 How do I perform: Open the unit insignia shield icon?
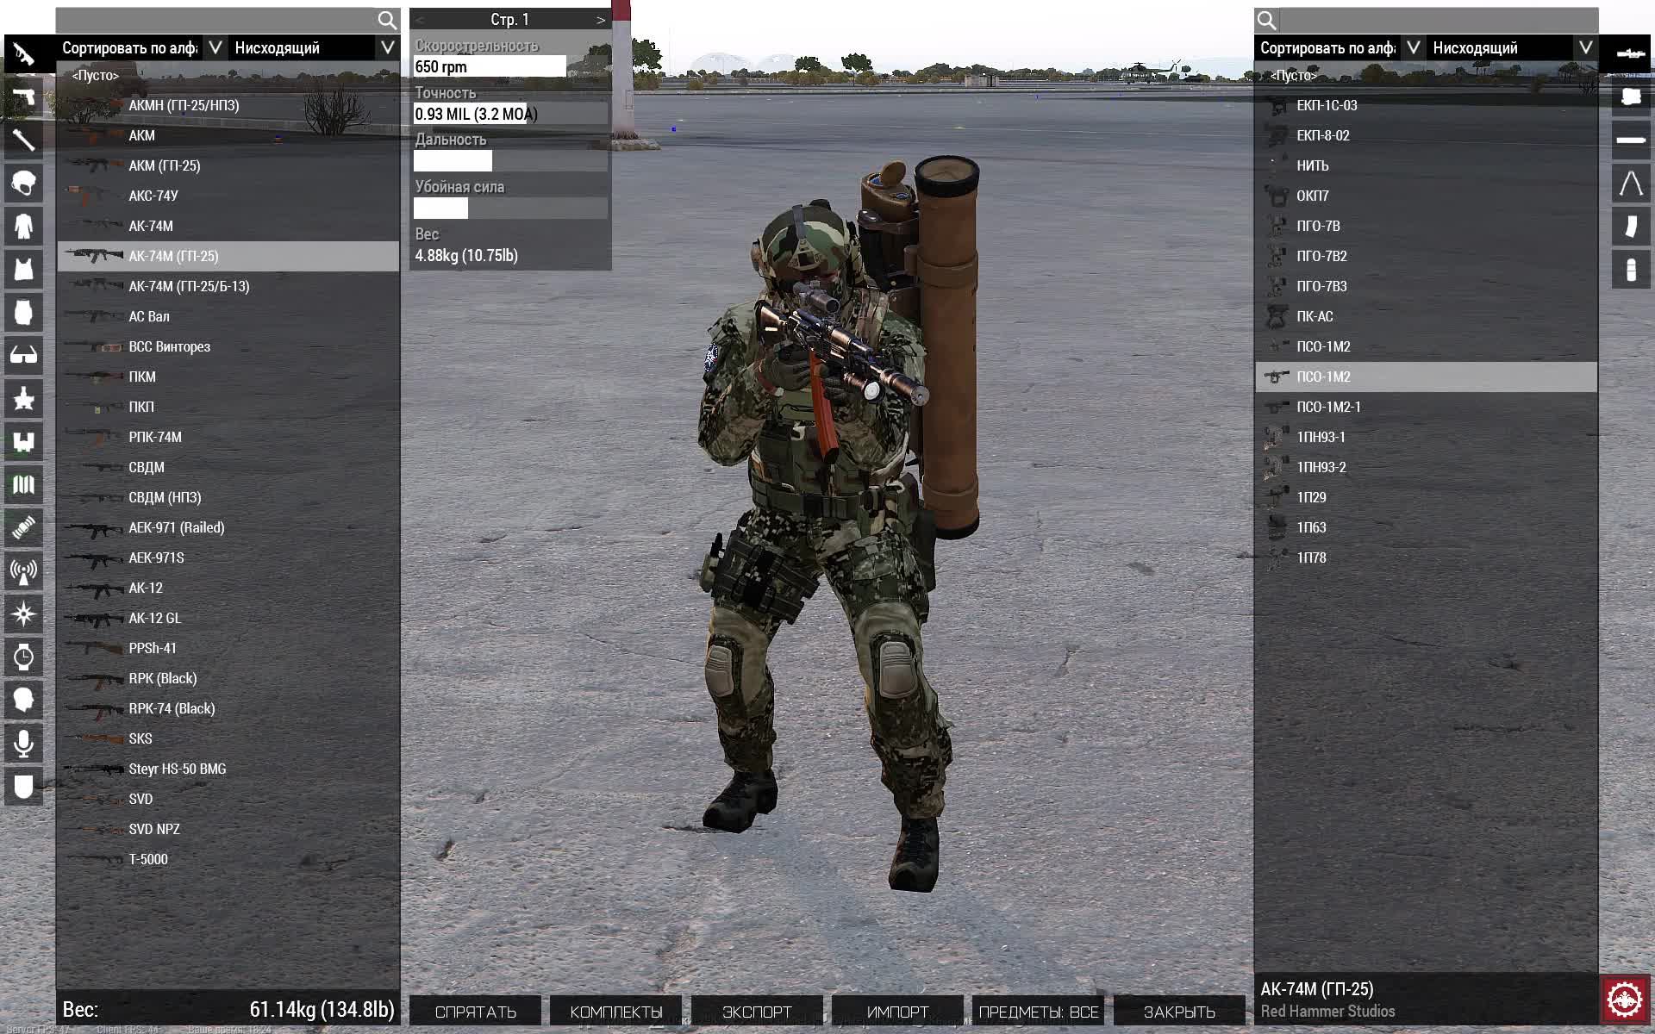click(23, 786)
